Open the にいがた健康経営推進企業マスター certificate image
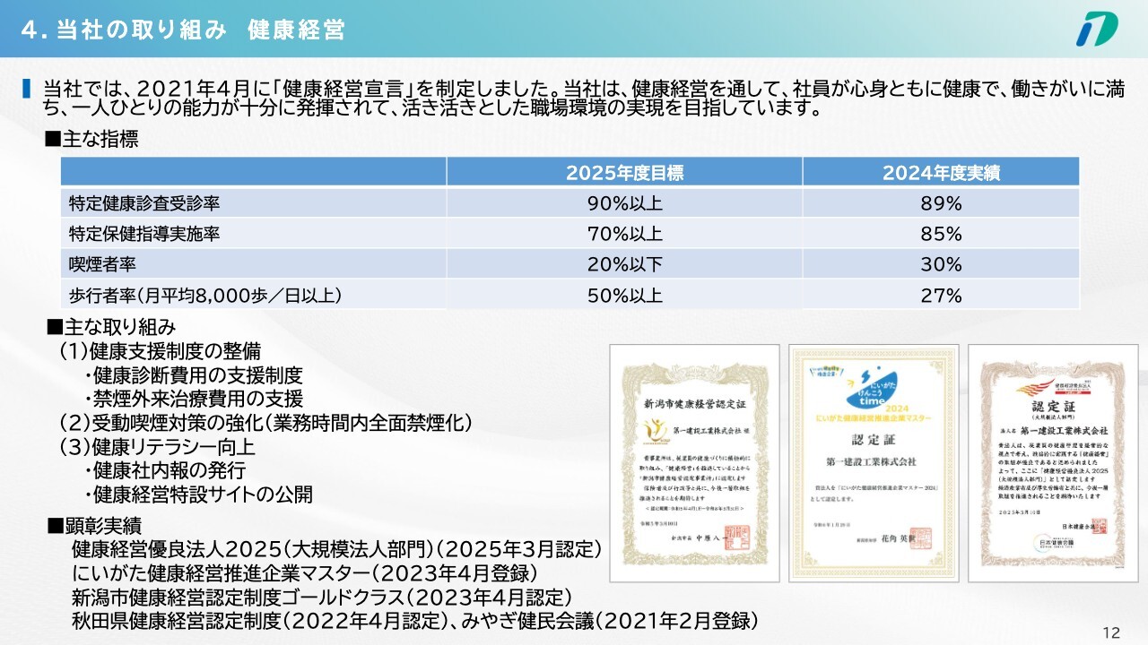 click(871, 465)
